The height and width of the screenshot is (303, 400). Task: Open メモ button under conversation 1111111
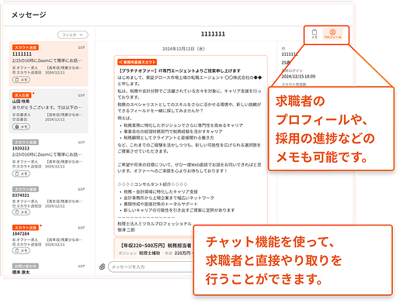(x=21, y=80)
